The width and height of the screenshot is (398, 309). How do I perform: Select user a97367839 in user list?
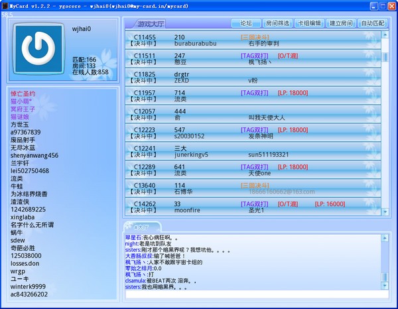click(x=26, y=132)
